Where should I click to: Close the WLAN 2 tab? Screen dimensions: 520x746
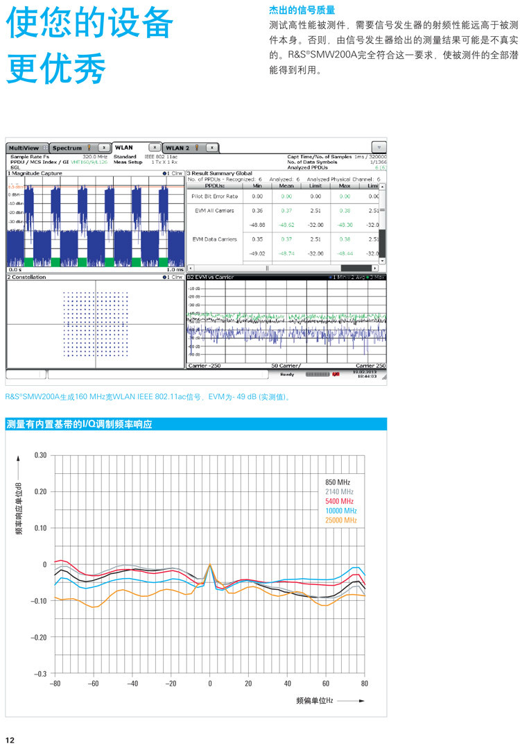point(212,148)
